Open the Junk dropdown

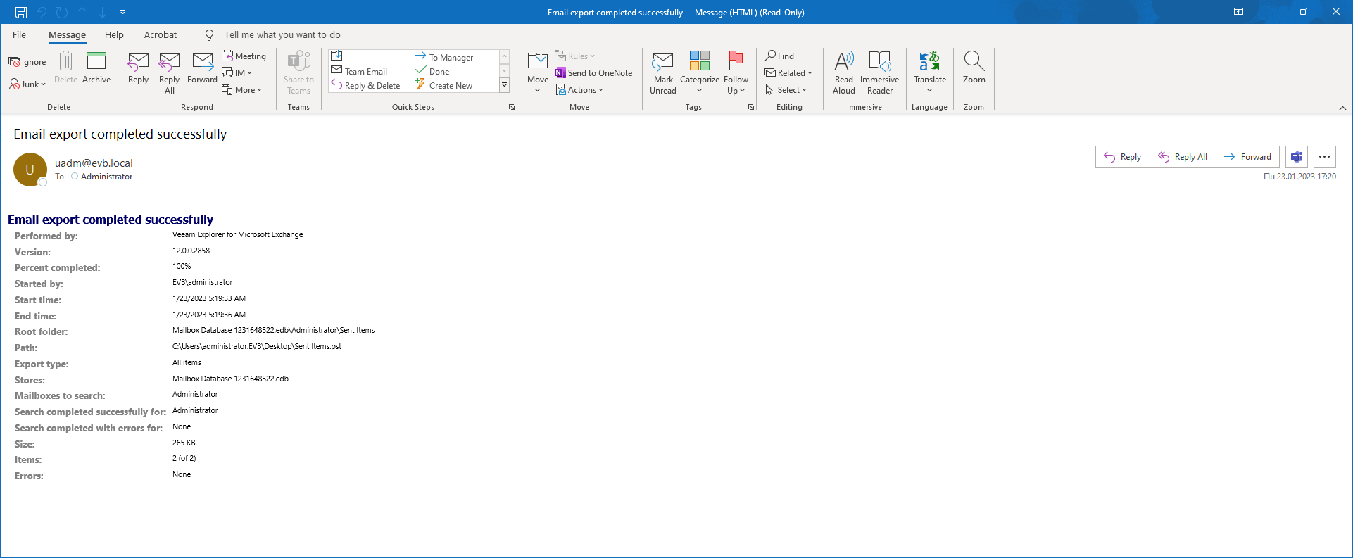pyautogui.click(x=27, y=84)
